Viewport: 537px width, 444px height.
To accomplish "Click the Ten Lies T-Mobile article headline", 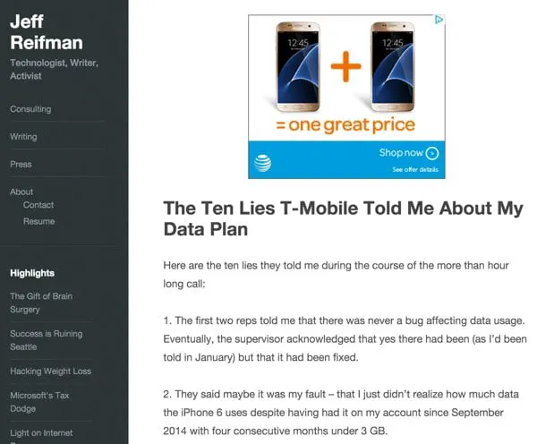I will [x=343, y=218].
